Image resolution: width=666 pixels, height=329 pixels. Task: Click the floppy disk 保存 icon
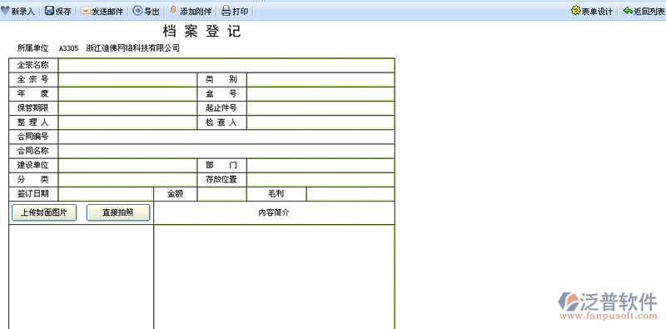[49, 11]
